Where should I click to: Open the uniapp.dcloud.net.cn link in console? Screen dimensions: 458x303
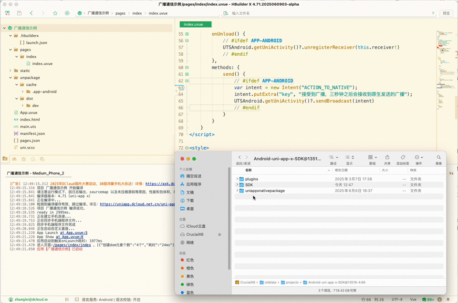(137, 204)
